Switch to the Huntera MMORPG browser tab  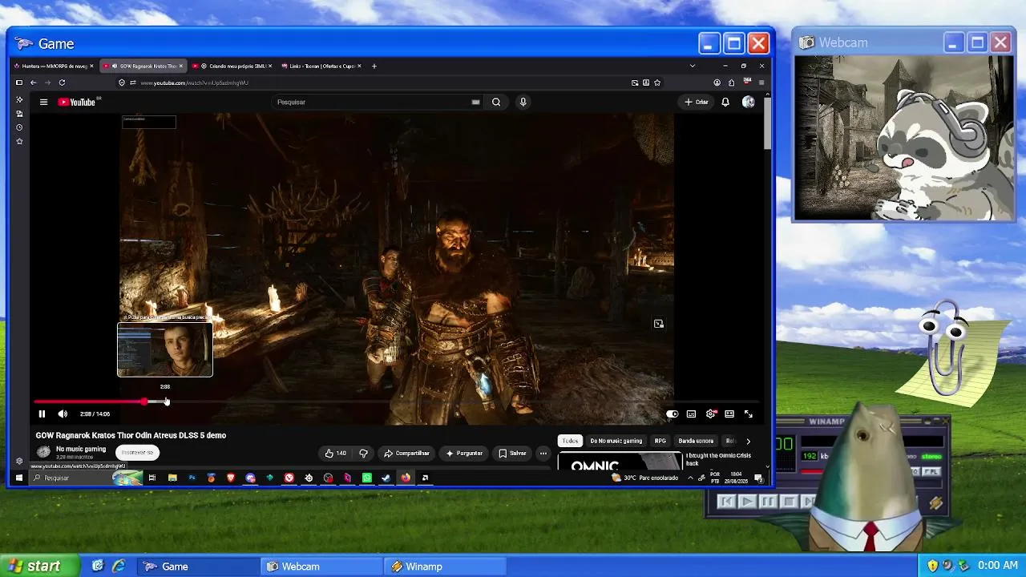(54, 66)
